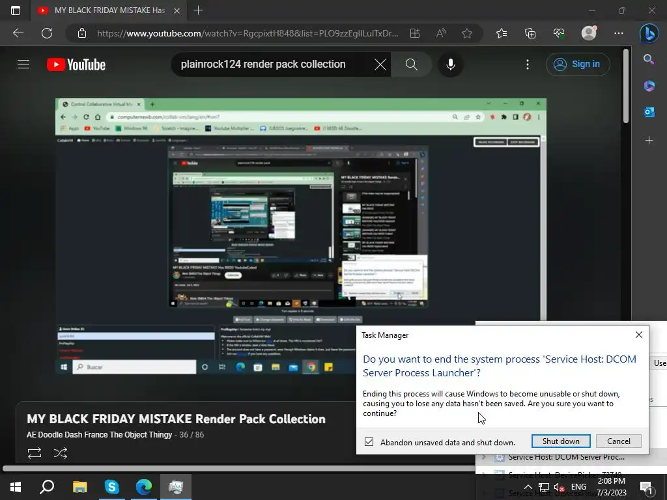Open Microsoft 365 in sidebar

649,85
